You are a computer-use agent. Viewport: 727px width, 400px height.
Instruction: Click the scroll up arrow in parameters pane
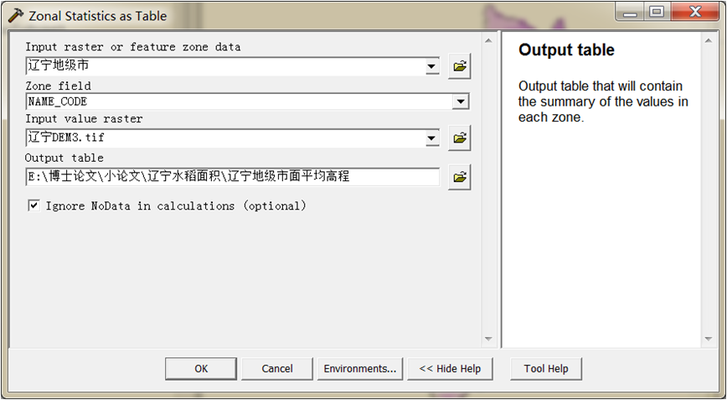coord(488,39)
